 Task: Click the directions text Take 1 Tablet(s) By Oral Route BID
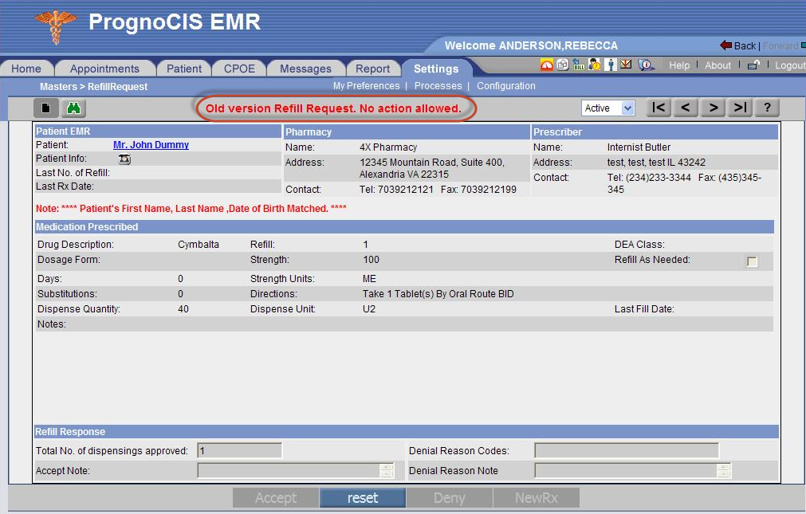tap(438, 294)
